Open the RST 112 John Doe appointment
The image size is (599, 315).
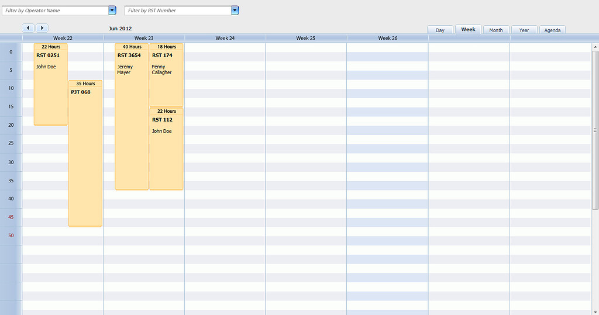166,149
